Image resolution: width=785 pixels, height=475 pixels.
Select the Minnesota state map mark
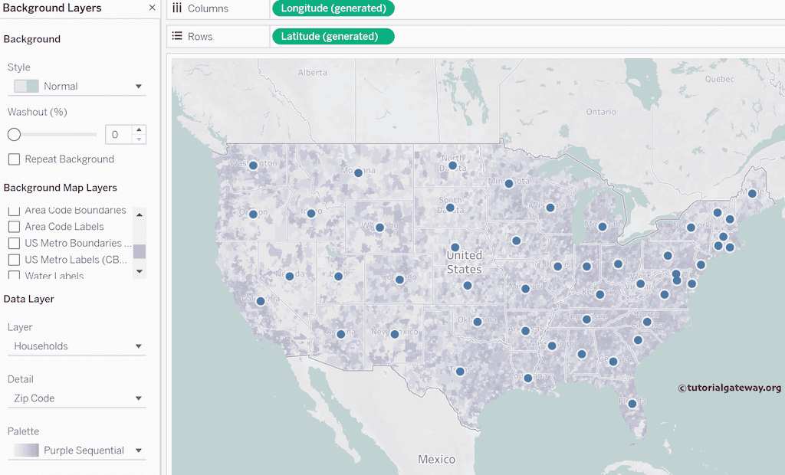509,184
